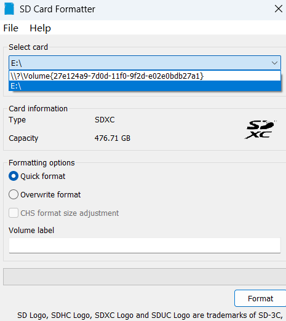Select the highlighted E:\ list option
This screenshot has height=321, width=286.
coord(145,86)
